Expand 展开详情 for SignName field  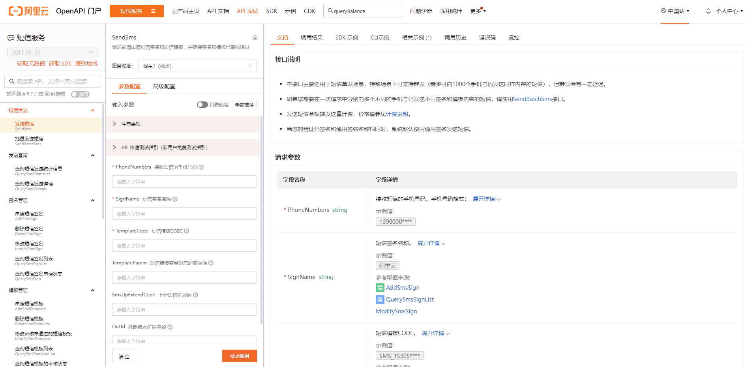tap(431, 243)
